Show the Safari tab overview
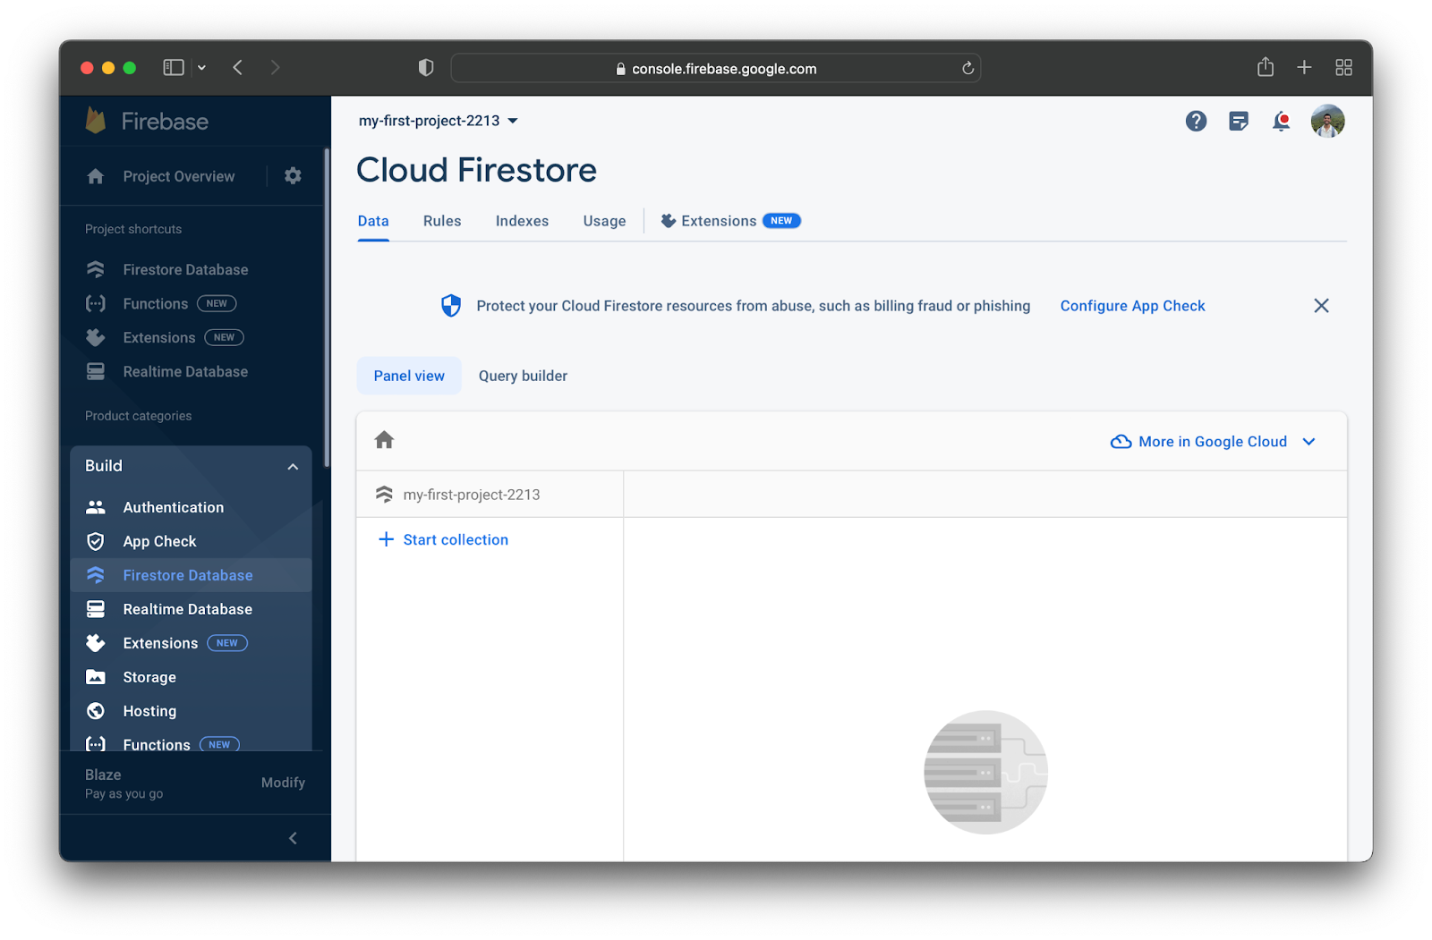This screenshot has height=940, width=1432. [1343, 67]
